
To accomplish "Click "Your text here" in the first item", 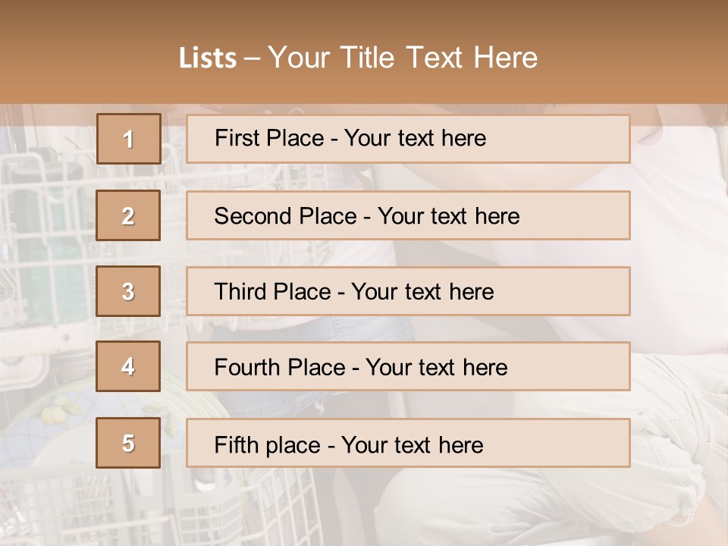I will pyautogui.click(x=415, y=138).
